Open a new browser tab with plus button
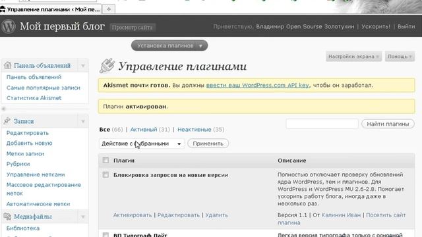Image resolution: width=422 pixels, height=237 pixels. 109,9
